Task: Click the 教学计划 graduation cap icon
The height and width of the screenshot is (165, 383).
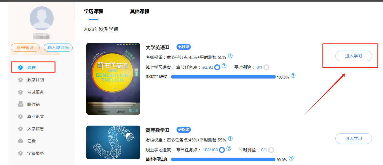Action: pyautogui.click(x=20, y=80)
